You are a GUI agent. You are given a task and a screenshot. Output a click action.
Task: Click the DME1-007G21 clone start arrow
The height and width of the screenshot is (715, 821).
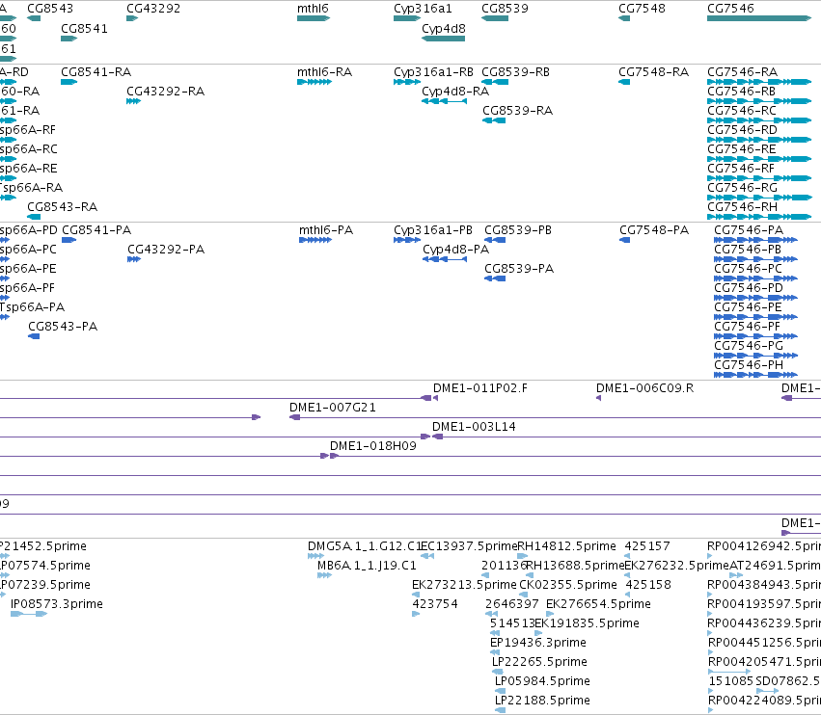tap(295, 417)
